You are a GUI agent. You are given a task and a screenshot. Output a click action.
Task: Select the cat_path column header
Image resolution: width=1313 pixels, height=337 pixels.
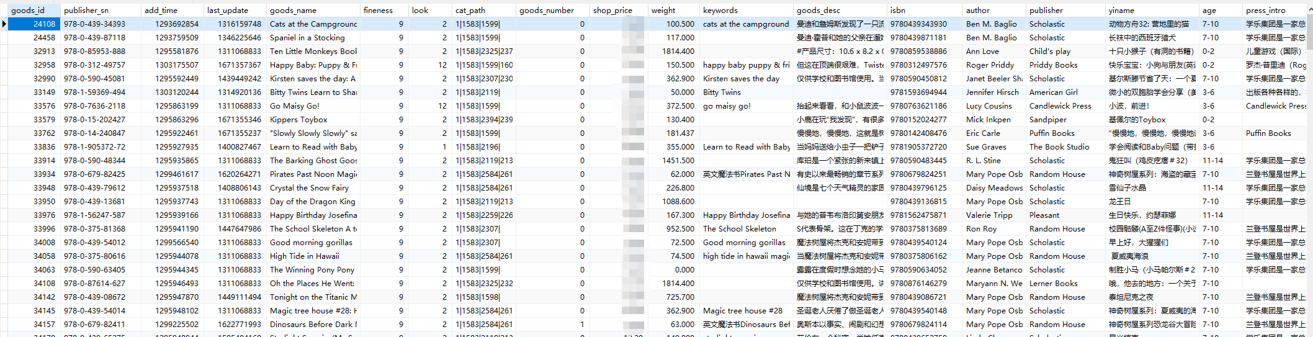484,10
